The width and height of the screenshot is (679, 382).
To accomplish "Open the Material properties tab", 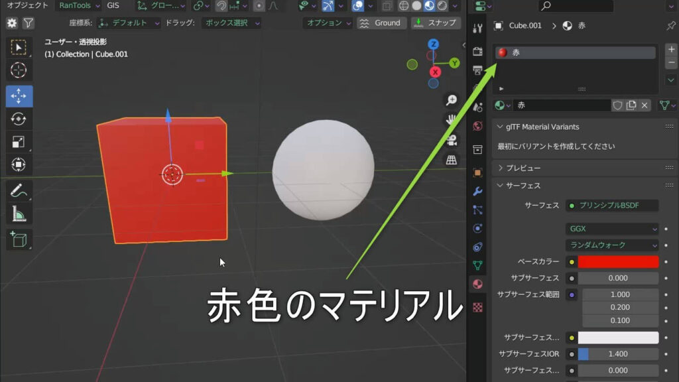I will pyautogui.click(x=477, y=284).
